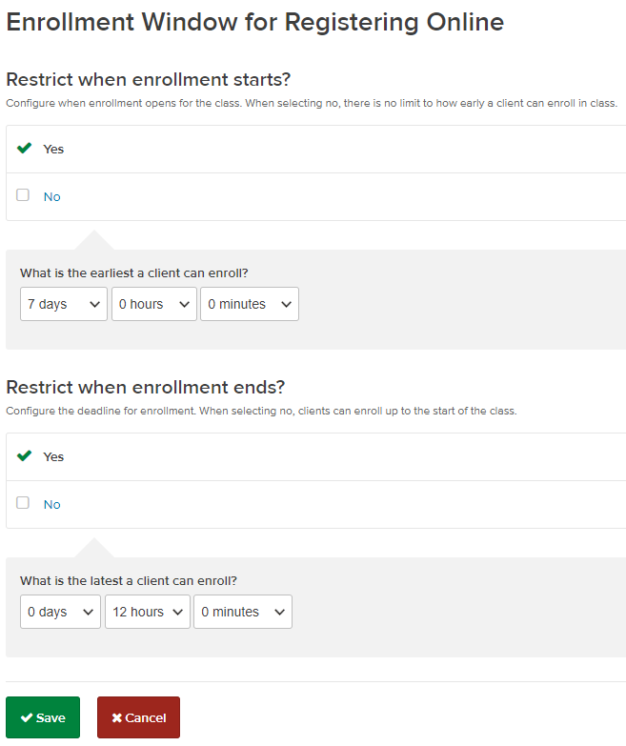Click the X icon on Cancel button
Viewport: 626px width, 746px height.
pyautogui.click(x=116, y=718)
